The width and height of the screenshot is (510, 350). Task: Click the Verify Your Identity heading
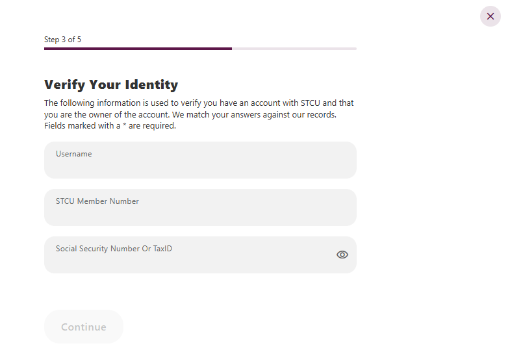pyautogui.click(x=111, y=84)
